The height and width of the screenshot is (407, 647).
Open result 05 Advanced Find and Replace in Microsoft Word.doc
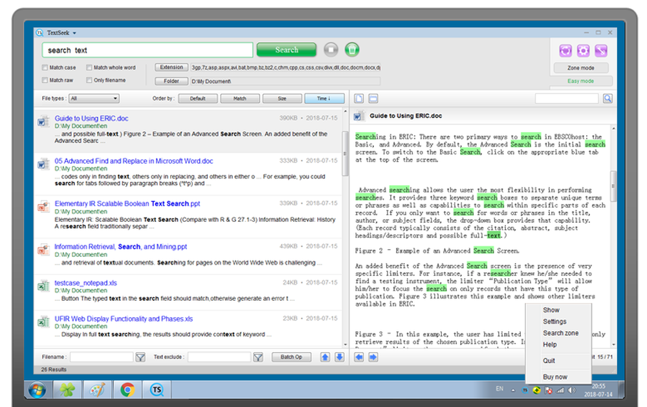point(134,161)
